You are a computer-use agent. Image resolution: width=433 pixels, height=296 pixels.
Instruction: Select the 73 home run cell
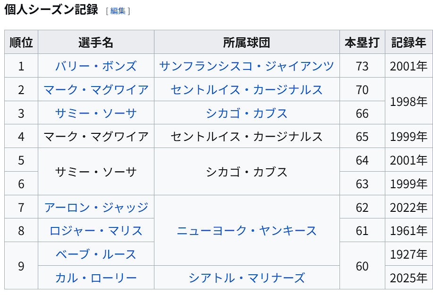click(x=362, y=66)
